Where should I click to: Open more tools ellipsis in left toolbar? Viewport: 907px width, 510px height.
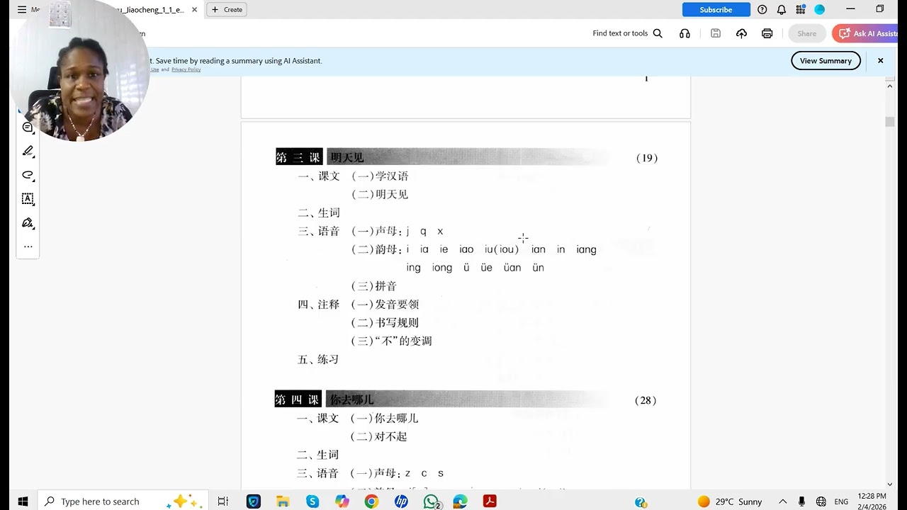(x=28, y=246)
